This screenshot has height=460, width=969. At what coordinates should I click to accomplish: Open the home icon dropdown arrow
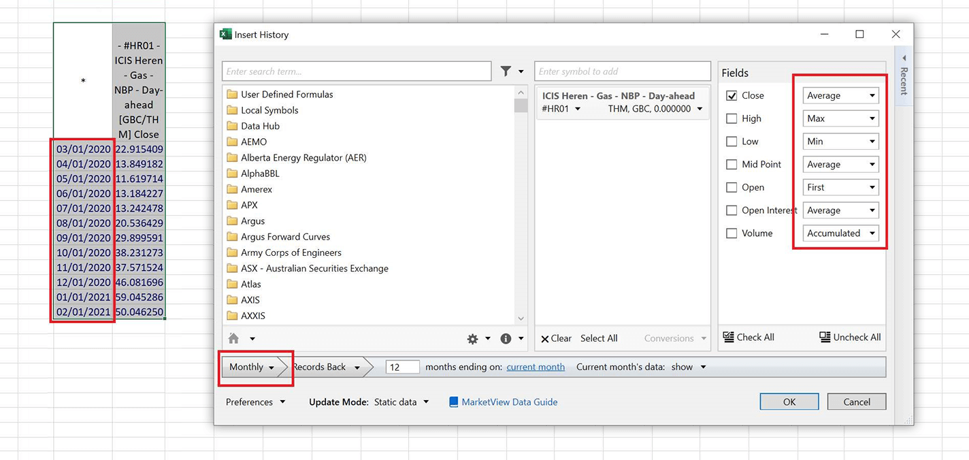click(252, 339)
